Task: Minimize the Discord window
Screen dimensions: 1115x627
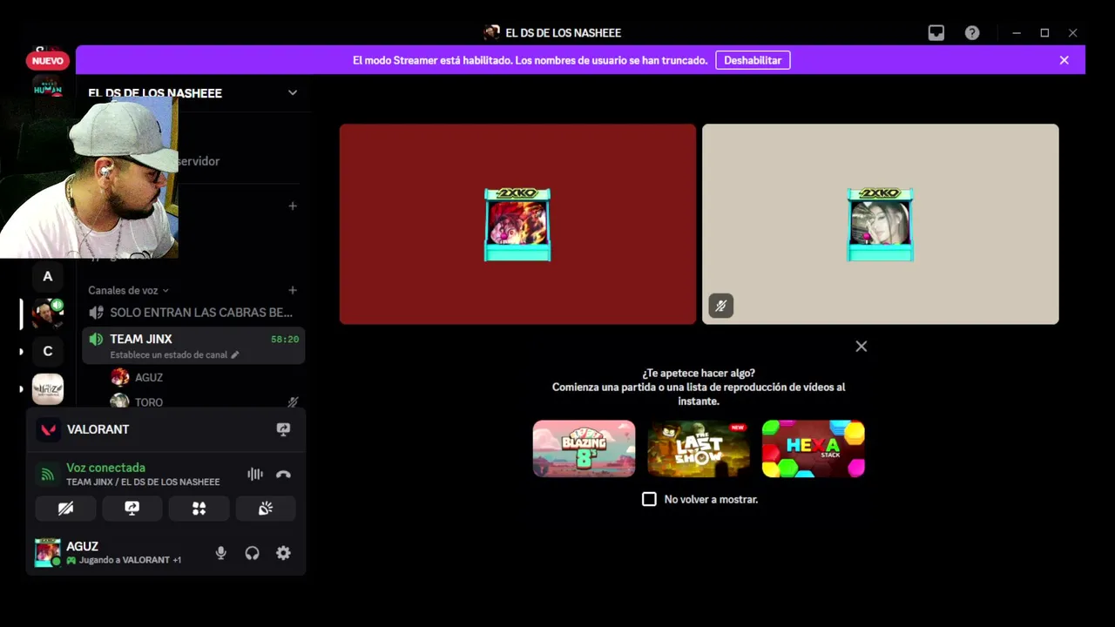Action: click(x=1017, y=33)
